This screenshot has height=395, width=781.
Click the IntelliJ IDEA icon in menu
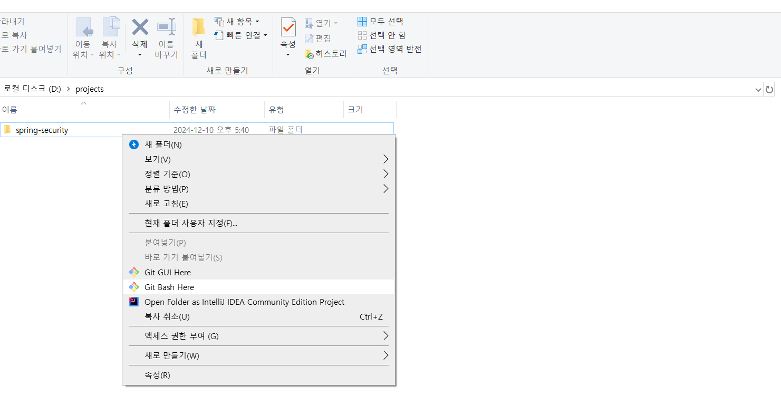(134, 302)
